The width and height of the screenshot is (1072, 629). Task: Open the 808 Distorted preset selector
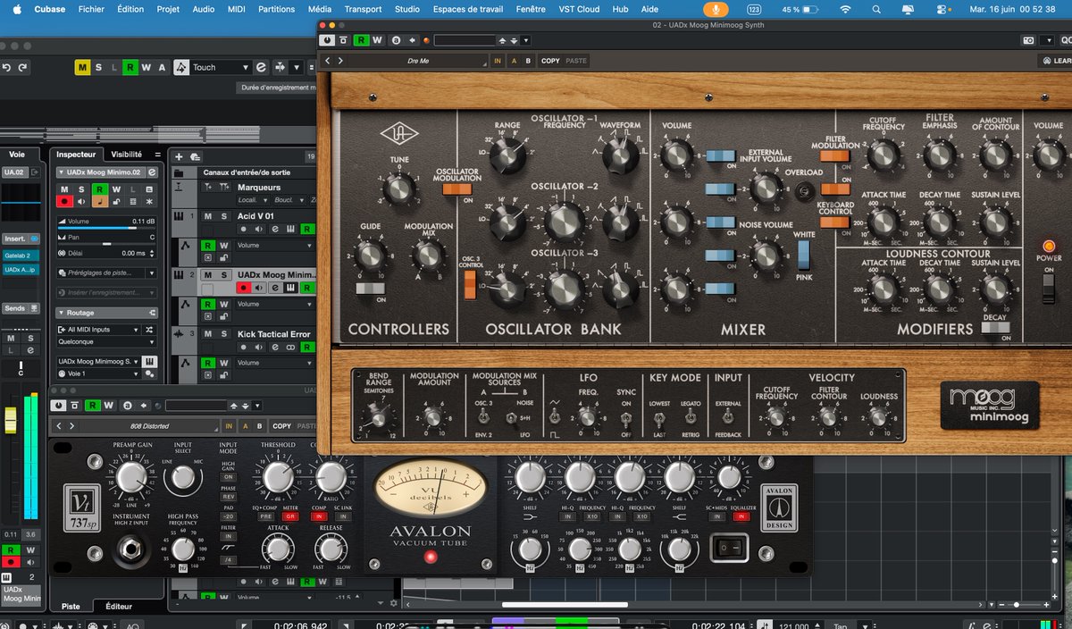coord(149,426)
